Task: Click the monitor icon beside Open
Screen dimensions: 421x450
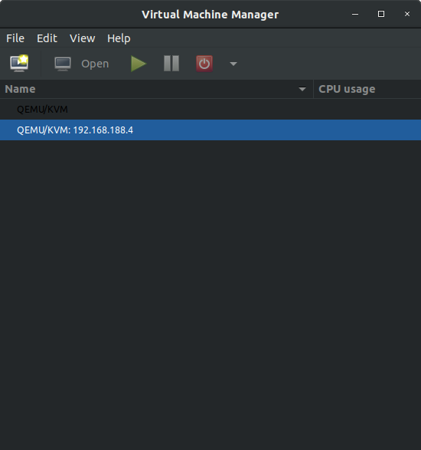Action: pyautogui.click(x=63, y=64)
